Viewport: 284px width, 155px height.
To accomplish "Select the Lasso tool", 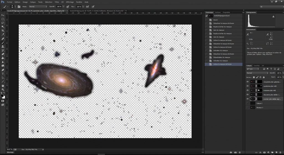I will [x=3, y=23].
